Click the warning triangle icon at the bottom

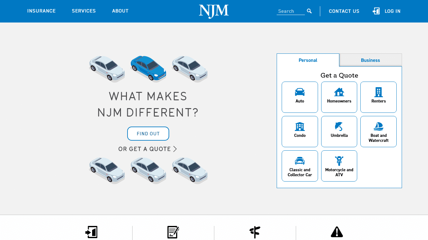pyautogui.click(x=337, y=232)
